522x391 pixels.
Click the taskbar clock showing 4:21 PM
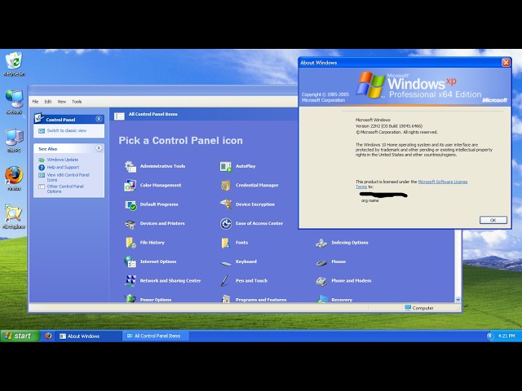507,336
